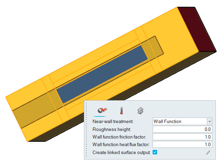
Task: Switch to the thermometer temperature tab
Action: click(x=122, y=111)
